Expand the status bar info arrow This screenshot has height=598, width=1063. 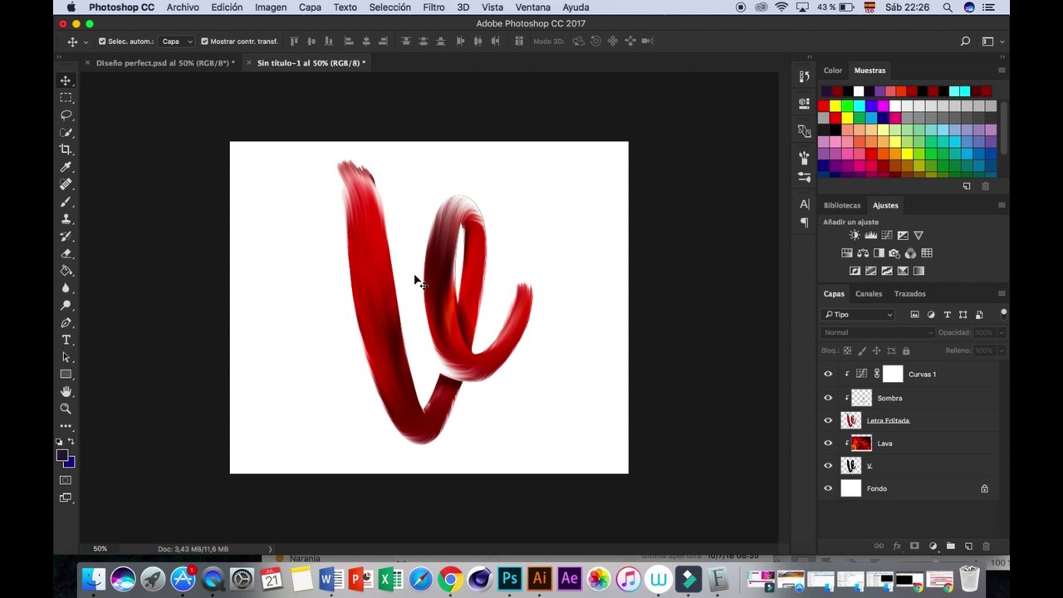coord(270,549)
